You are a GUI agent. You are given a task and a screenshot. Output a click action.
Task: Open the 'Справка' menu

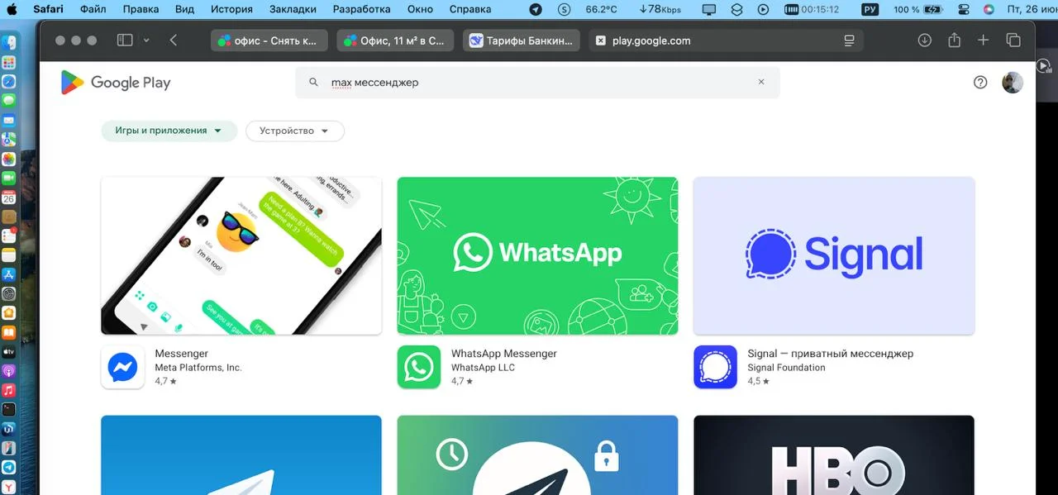[470, 9]
